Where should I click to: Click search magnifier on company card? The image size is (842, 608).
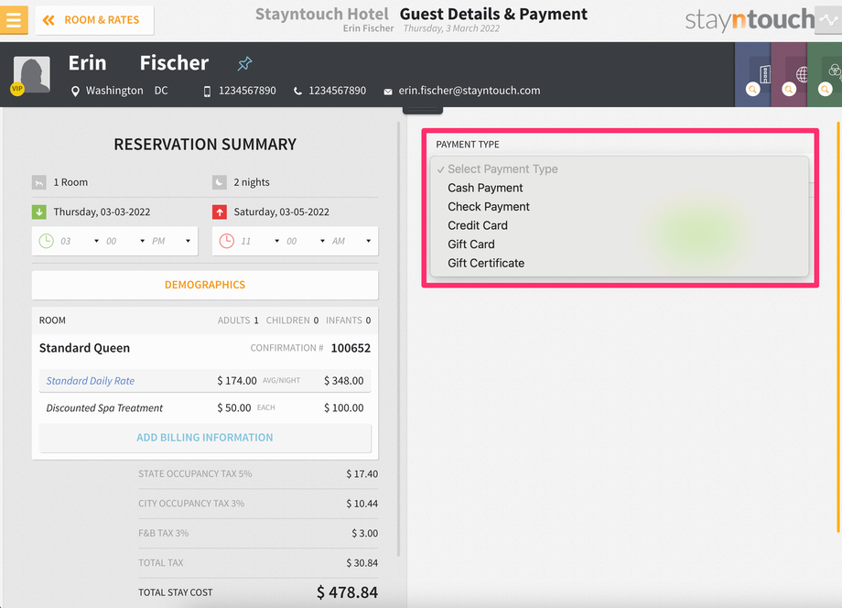pos(753,89)
